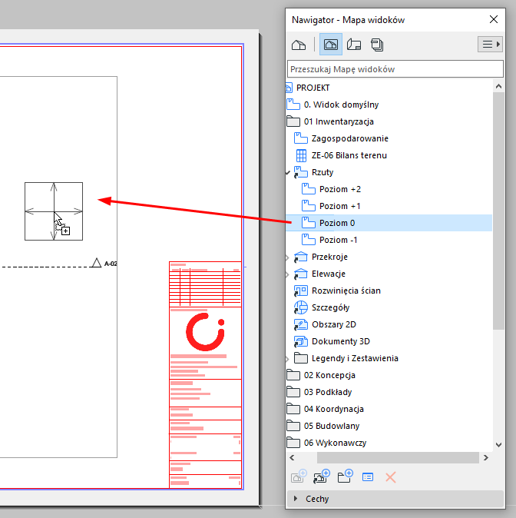Click the clone folder icon
516x518 pixels.
[322, 476]
